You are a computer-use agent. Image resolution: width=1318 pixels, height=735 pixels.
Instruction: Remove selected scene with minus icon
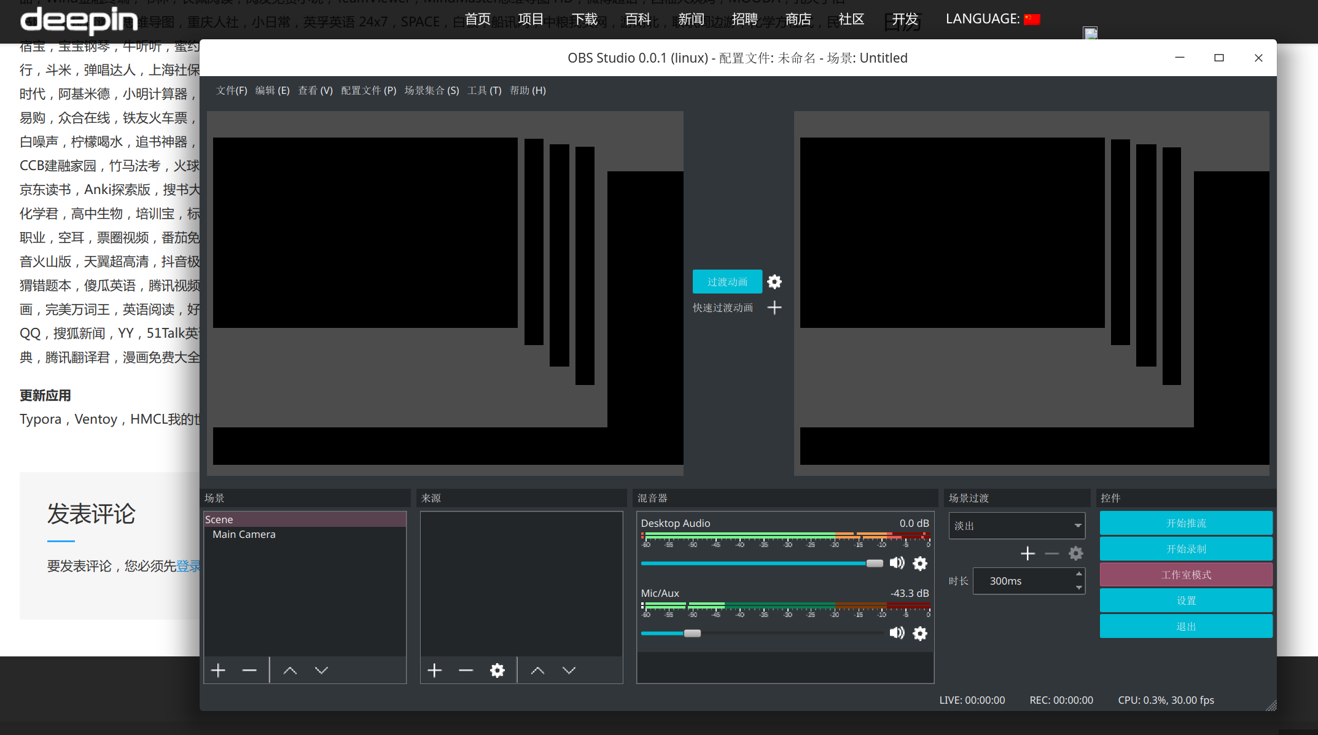click(249, 671)
